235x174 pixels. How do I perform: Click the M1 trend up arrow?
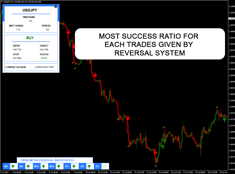(13, 166)
